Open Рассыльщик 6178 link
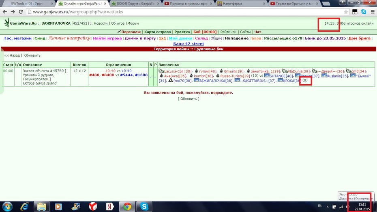 pyautogui.click(x=283, y=38)
